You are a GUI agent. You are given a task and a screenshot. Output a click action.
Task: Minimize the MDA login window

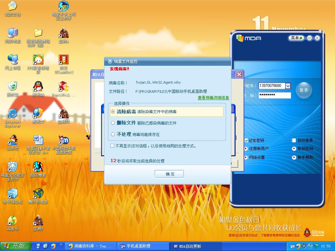(x=309, y=38)
